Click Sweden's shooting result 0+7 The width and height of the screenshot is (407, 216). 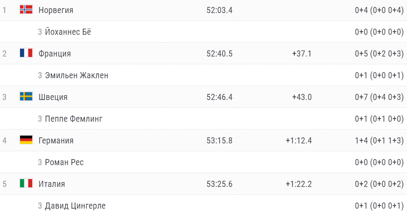point(361,97)
